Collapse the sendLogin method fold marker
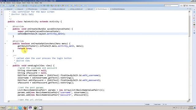The height and width of the screenshot is (110, 196). 7,65
